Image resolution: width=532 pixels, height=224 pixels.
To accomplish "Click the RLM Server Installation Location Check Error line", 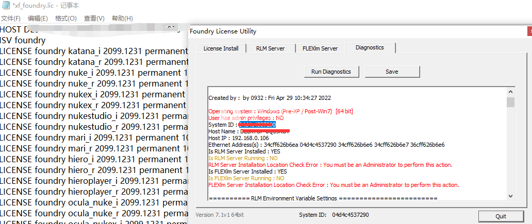I will (x=330, y=165).
